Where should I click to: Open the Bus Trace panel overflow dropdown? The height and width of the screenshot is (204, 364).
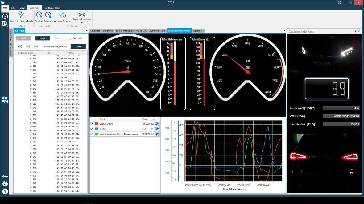coord(87,31)
